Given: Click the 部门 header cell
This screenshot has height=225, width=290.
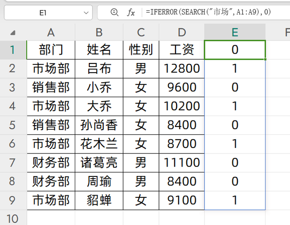Looking at the screenshot, I should [51, 49].
